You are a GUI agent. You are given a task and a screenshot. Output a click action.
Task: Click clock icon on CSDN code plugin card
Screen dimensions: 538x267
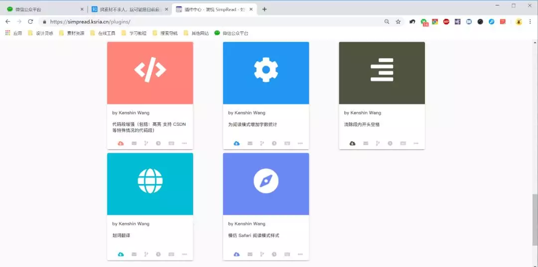[x=158, y=143]
